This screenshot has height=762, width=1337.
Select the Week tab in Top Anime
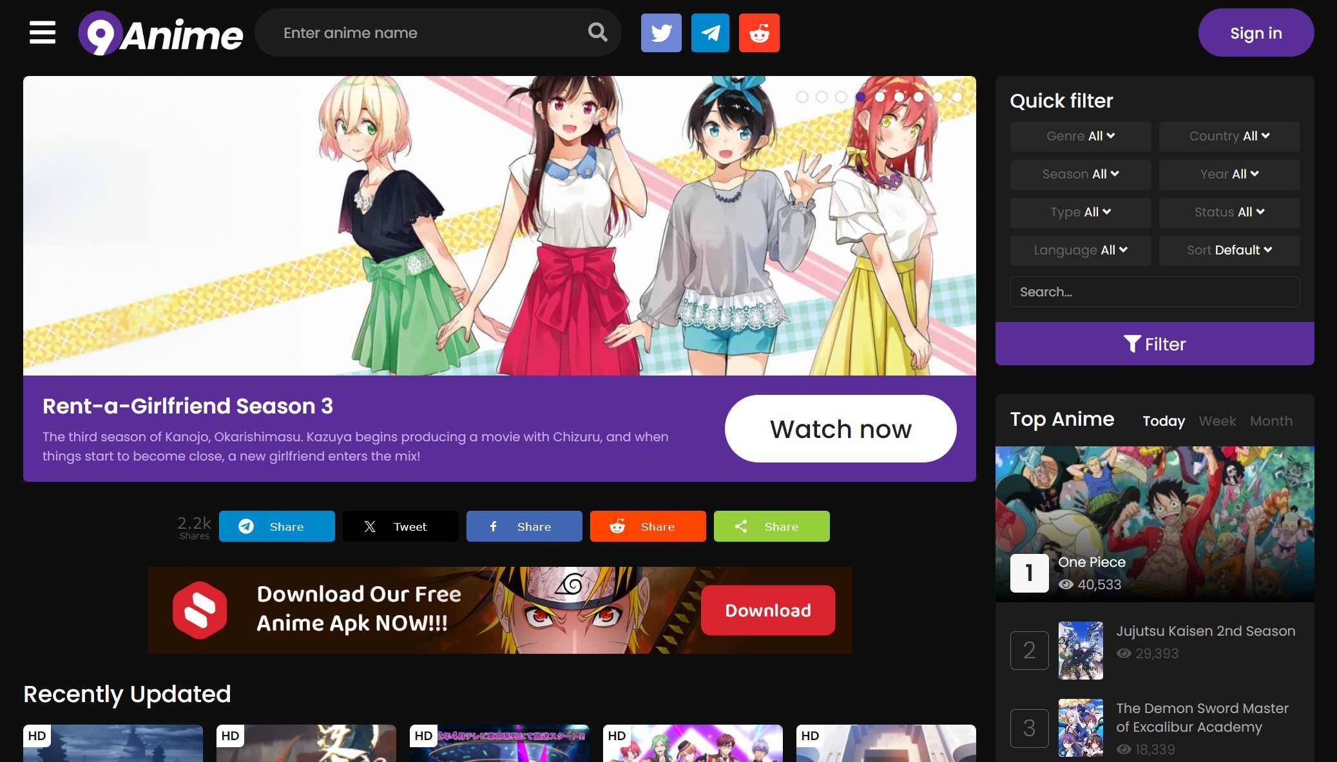coord(1218,421)
